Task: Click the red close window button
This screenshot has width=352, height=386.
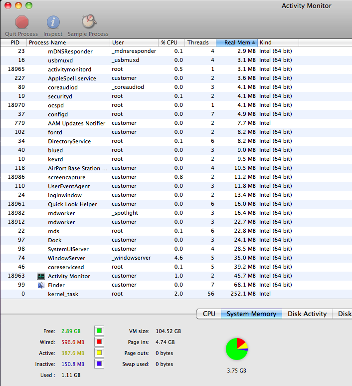Action: (x=8, y=5)
